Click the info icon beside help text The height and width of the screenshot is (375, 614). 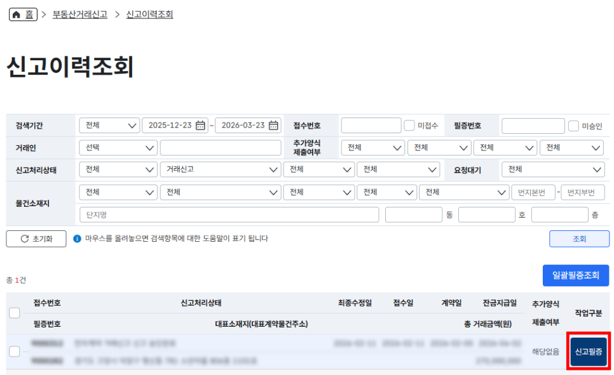77,239
